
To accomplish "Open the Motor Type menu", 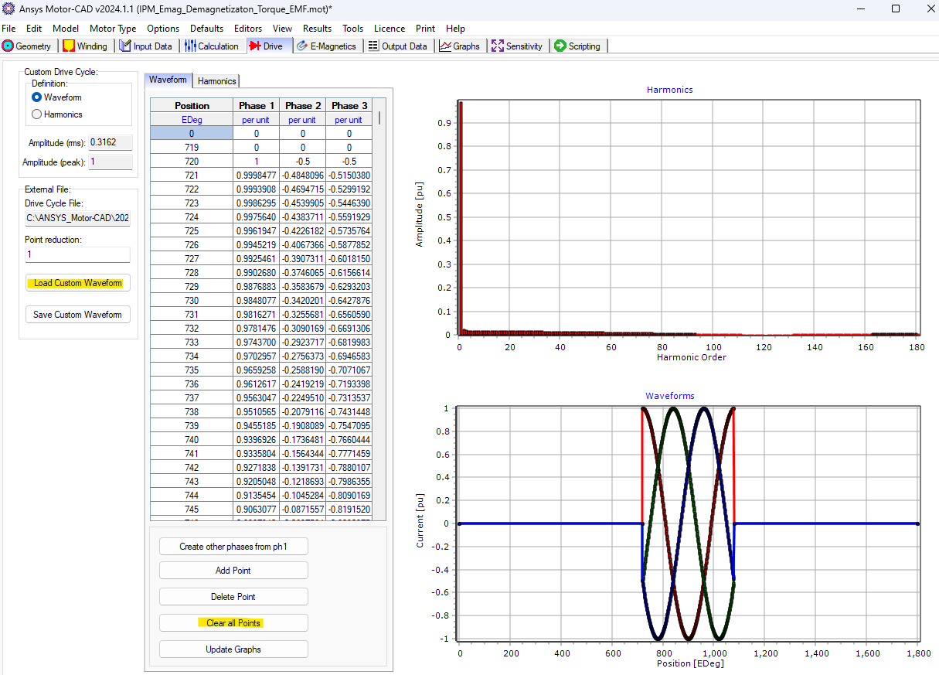I will click(x=113, y=29).
